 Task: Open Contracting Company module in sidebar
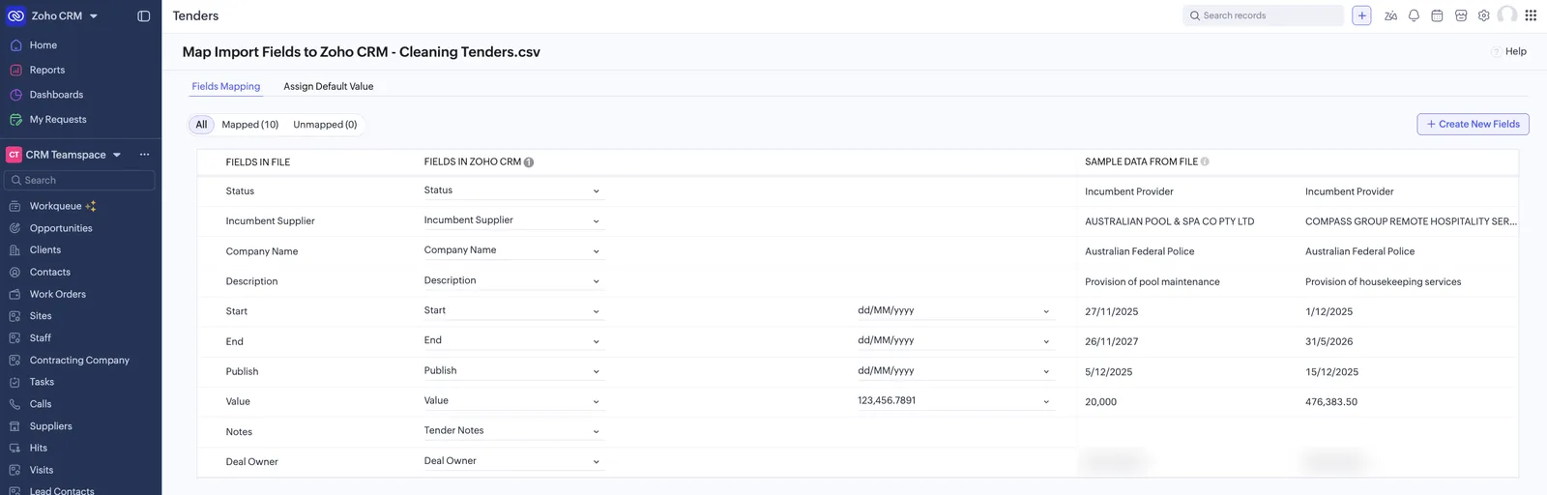coord(80,360)
